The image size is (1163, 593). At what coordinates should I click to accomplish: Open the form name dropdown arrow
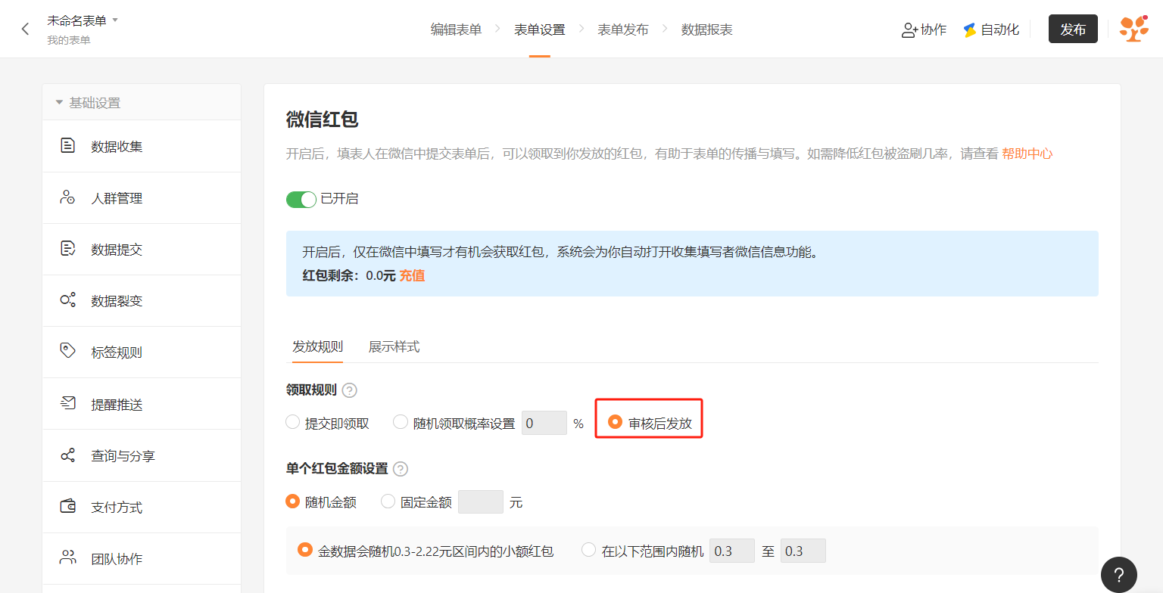click(115, 20)
